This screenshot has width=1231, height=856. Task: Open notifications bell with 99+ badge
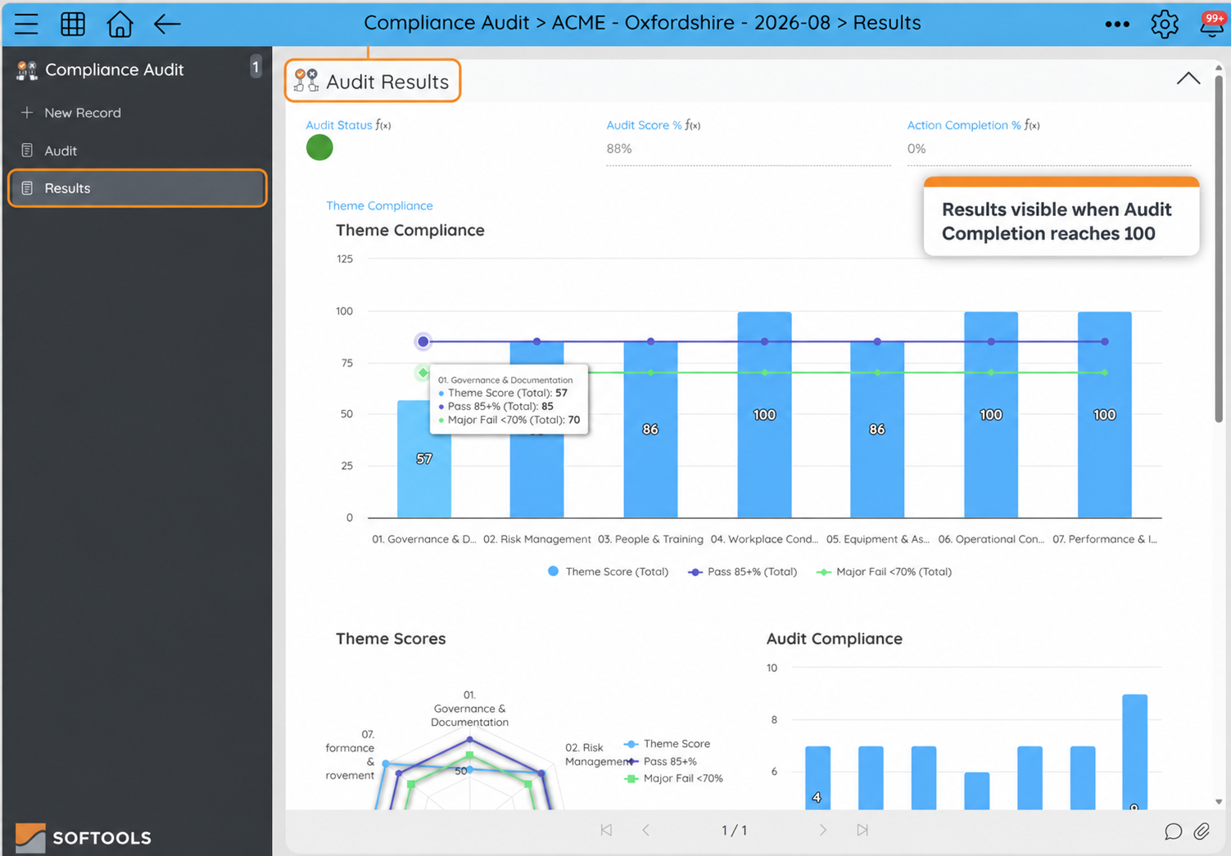click(1212, 24)
